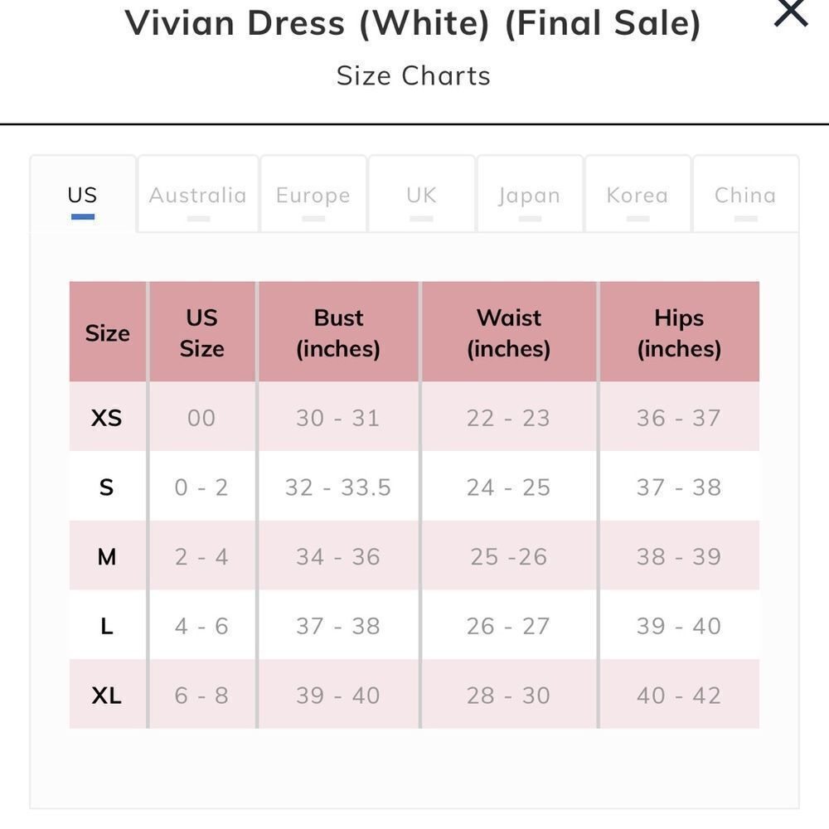Click the L size label
The height and width of the screenshot is (829, 829).
click(107, 626)
